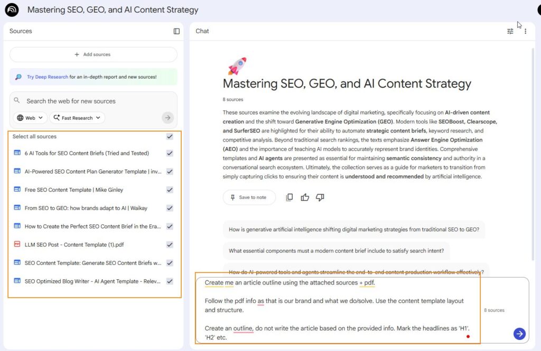This screenshot has height=351, width=541.
Task: Toggle the Select all sources checkbox
Action: coord(170,137)
